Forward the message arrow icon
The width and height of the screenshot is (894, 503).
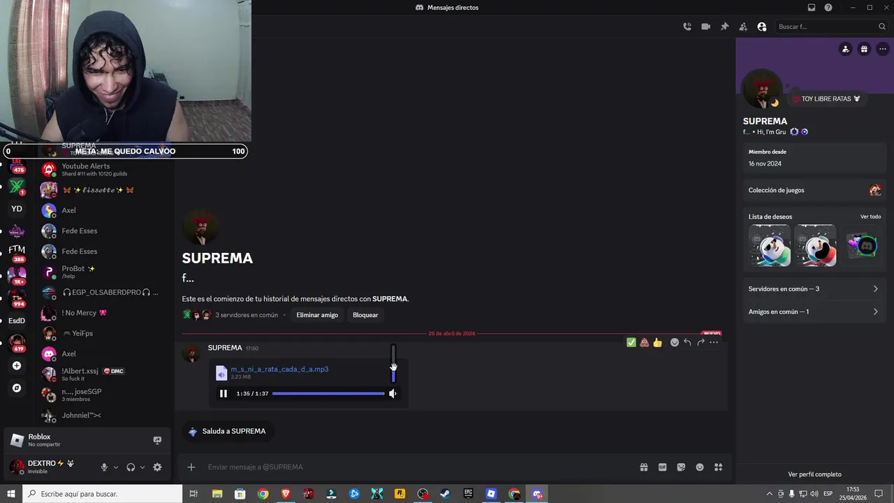tap(701, 342)
